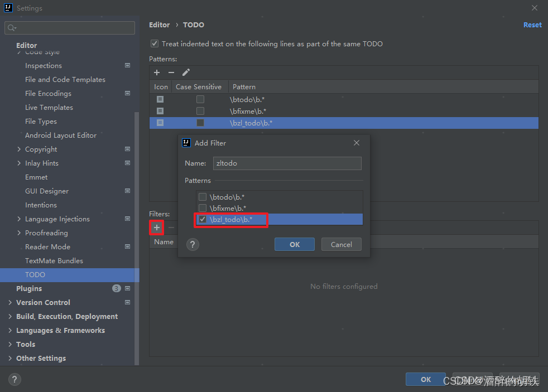Open the Inspections settings page
548x392 pixels.
(x=44, y=66)
